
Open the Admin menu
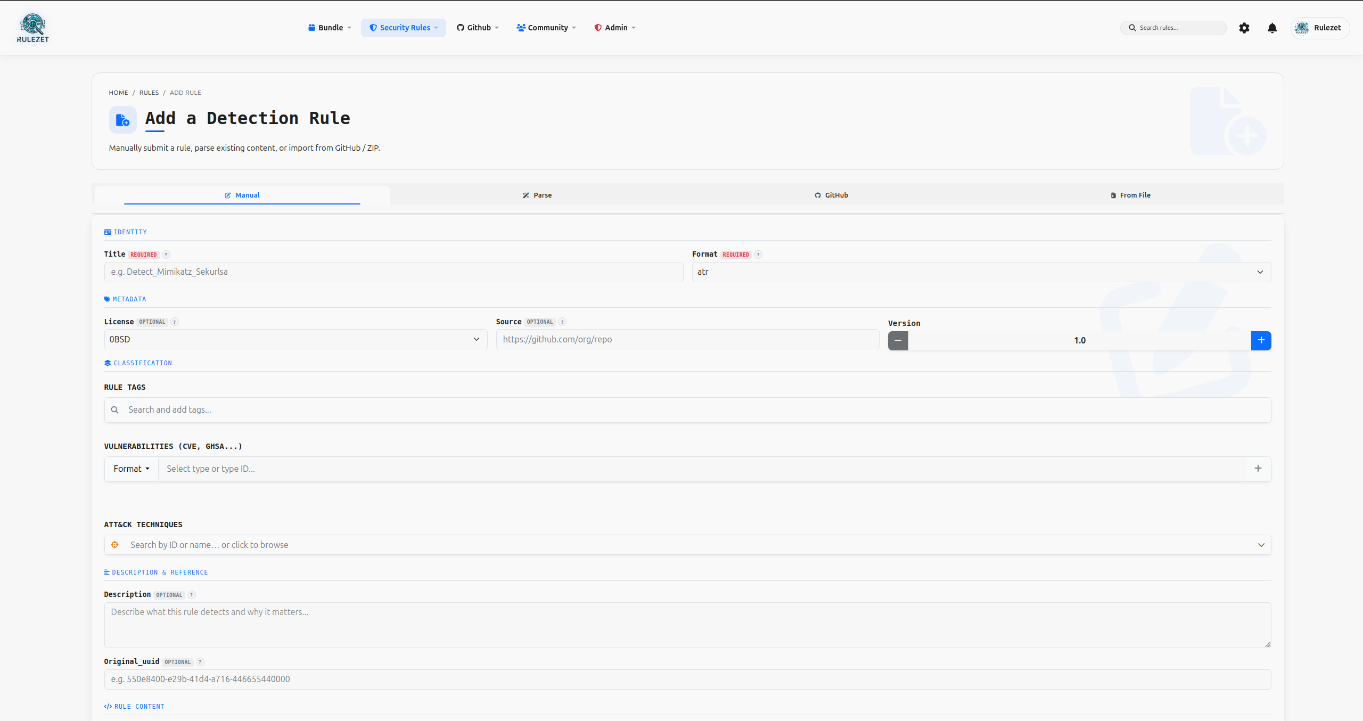click(x=615, y=28)
